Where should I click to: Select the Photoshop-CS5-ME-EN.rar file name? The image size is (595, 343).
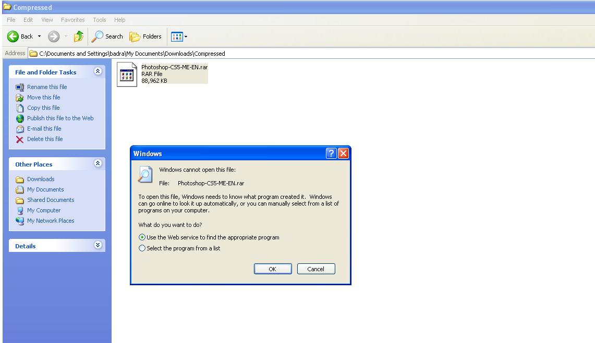tap(175, 67)
